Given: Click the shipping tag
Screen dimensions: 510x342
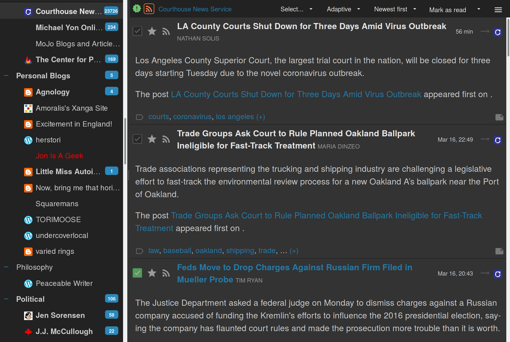Looking at the screenshot, I should [240, 251].
